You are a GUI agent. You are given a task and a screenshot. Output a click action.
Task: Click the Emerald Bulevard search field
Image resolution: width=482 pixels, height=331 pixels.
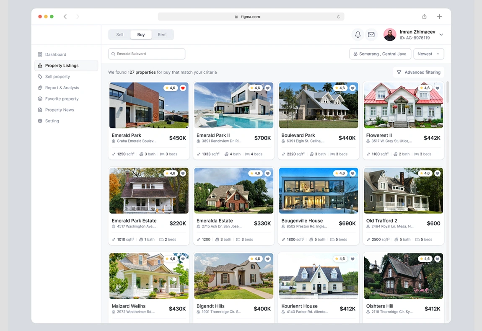[138, 54]
